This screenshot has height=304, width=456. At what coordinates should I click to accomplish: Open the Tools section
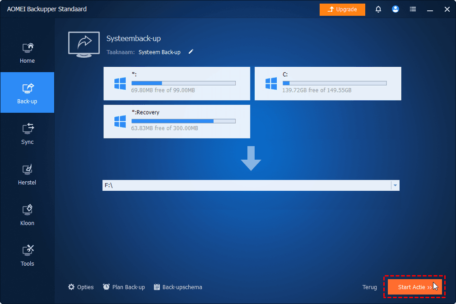[28, 255]
